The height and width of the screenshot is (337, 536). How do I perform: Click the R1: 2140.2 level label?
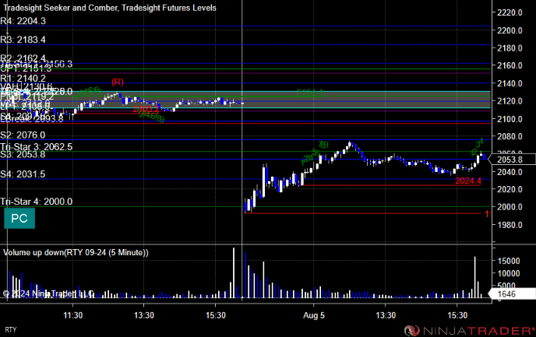23,79
